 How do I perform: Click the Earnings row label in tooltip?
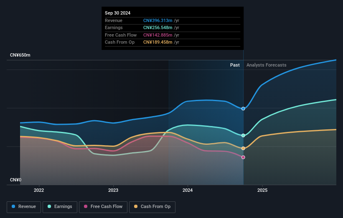pyautogui.click(x=114, y=27)
